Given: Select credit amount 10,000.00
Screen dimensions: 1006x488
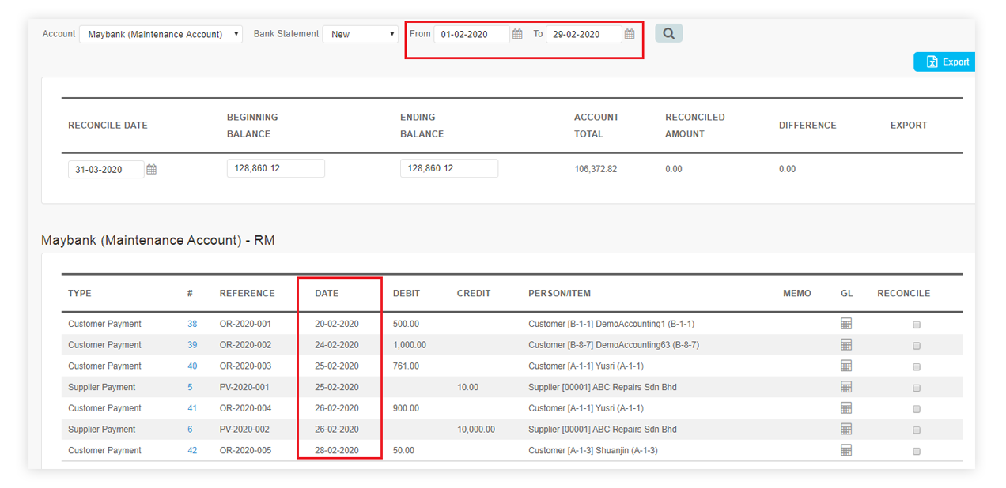Looking at the screenshot, I should (476, 430).
